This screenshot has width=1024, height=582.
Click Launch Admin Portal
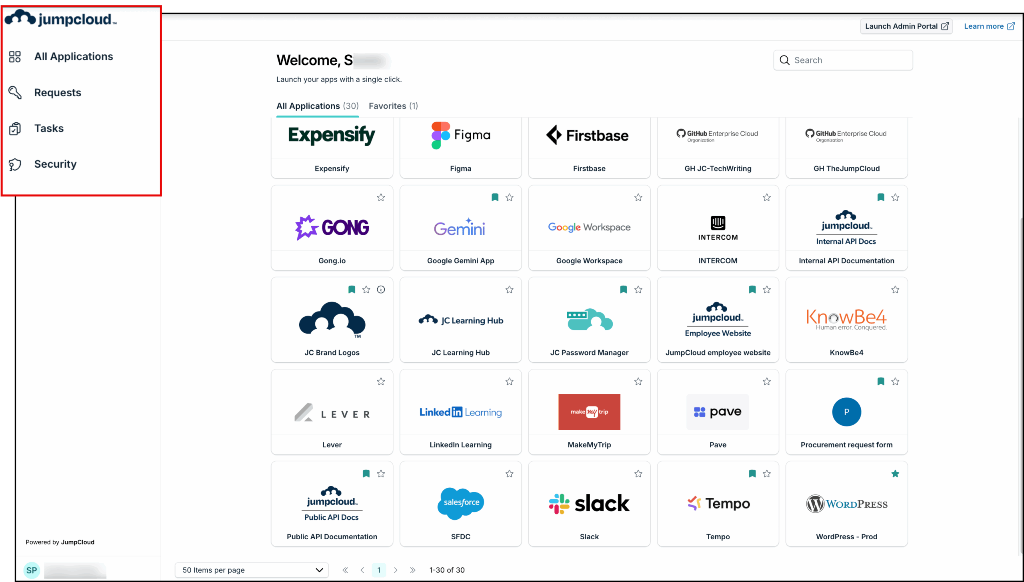906,26
